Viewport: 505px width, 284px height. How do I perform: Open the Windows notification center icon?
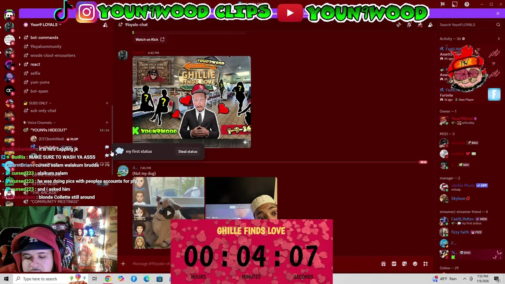pos(497,279)
